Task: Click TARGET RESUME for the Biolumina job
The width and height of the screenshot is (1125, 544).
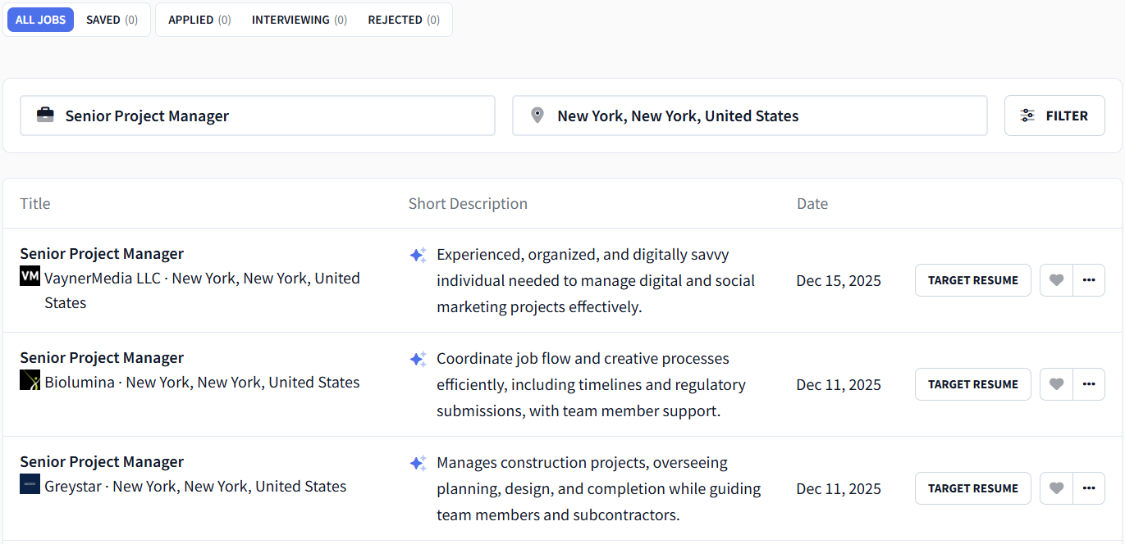Action: click(972, 383)
